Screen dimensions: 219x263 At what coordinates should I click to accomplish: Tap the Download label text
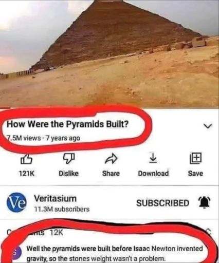(153, 174)
